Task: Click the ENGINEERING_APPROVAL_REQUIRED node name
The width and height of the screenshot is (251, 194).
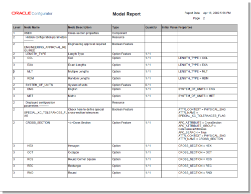Action: coord(45,48)
